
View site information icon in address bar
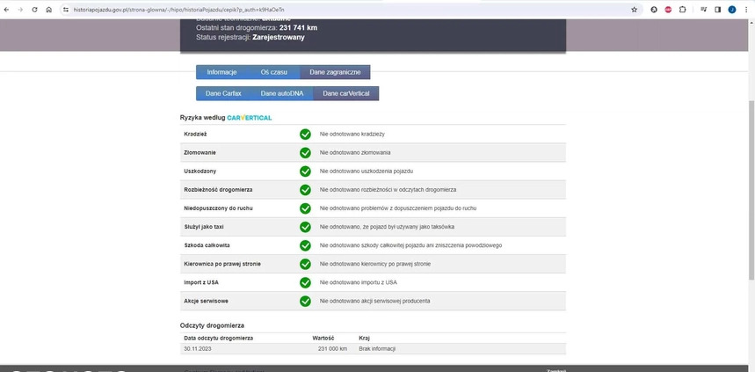[66, 10]
